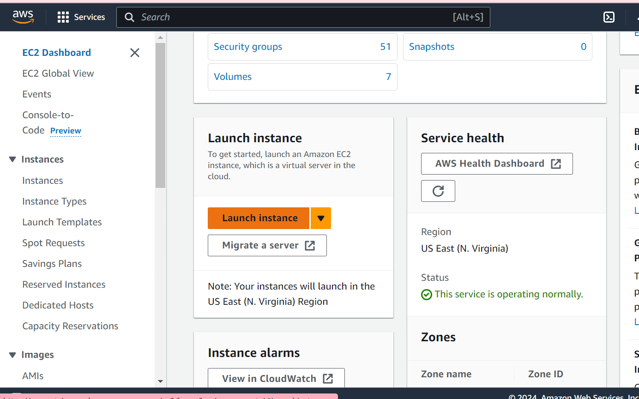Screen dimensions: 639x399
Task: Collapse the Images navigation section
Action: click(12, 355)
